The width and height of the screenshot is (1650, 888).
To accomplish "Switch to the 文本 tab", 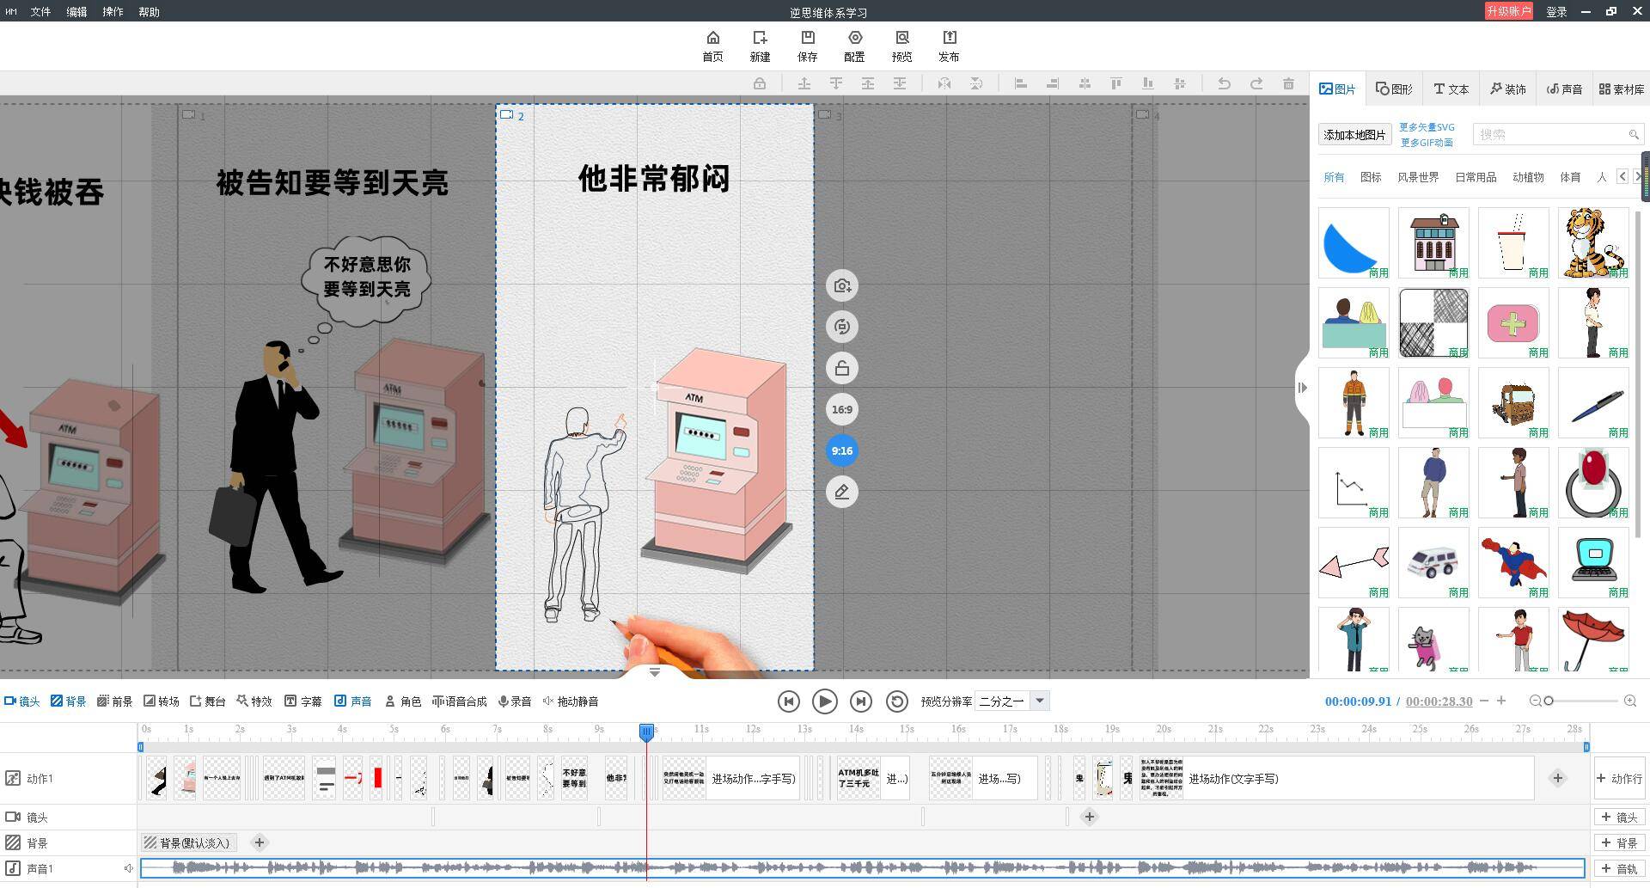I will (x=1451, y=89).
